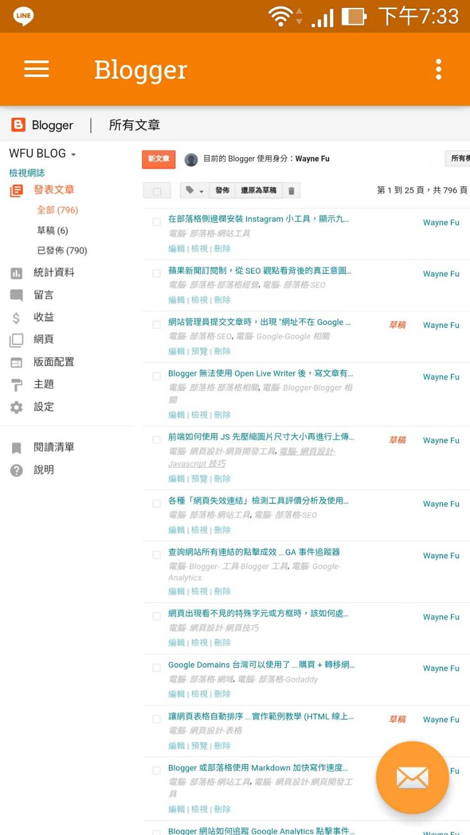
Task: Open 統計資料 in the sidebar
Action: [x=54, y=273]
